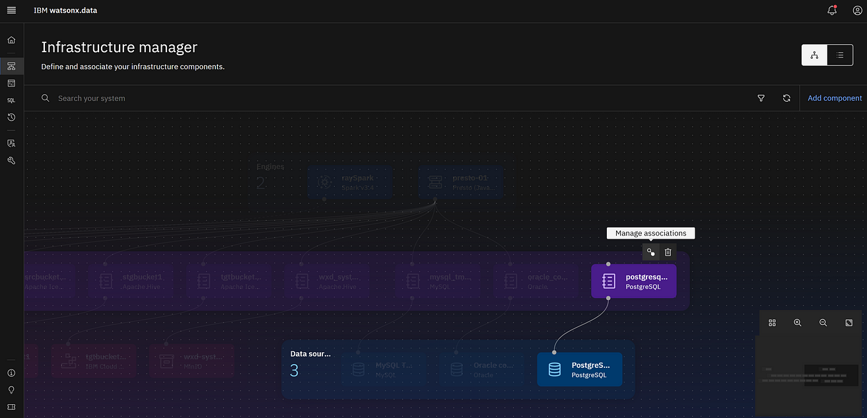
Task: Open Access control sidebar icon
Action: point(11,143)
